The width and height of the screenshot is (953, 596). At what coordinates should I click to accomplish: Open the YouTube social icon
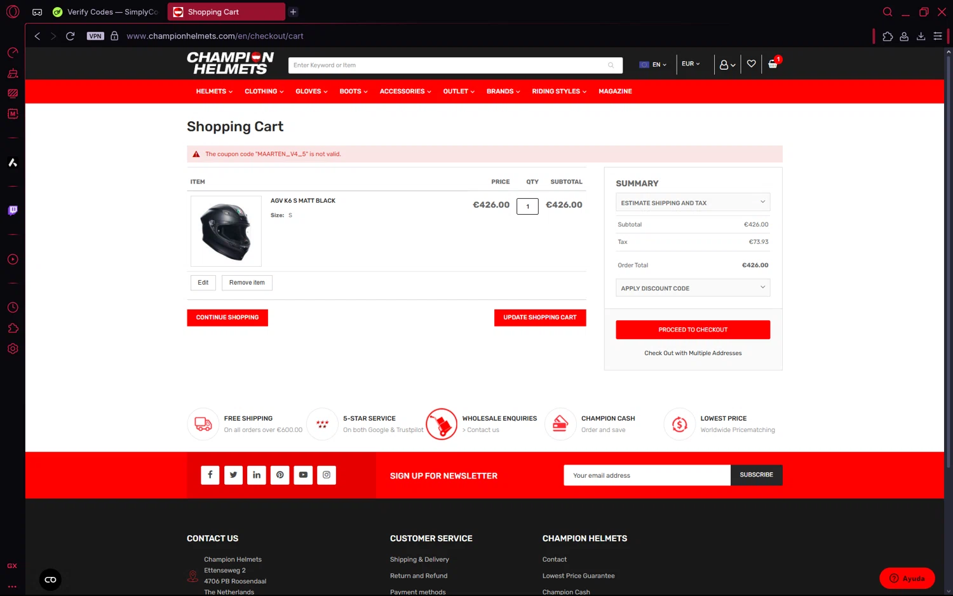click(x=303, y=475)
